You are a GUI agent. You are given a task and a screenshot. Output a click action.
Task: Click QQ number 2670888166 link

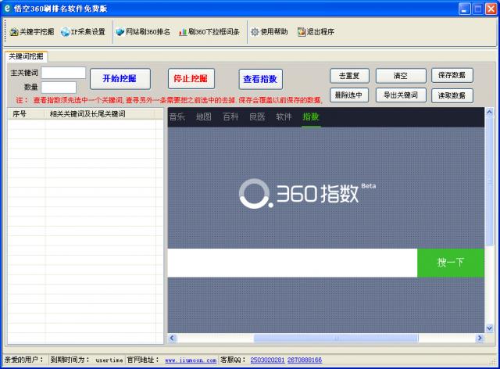click(305, 360)
